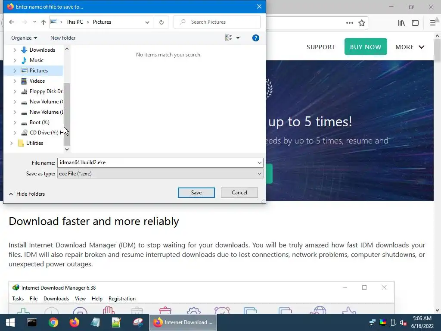Screen dimensions: 441x331
Task: Open recent locations dropdown in navigation
Action: click(34, 22)
